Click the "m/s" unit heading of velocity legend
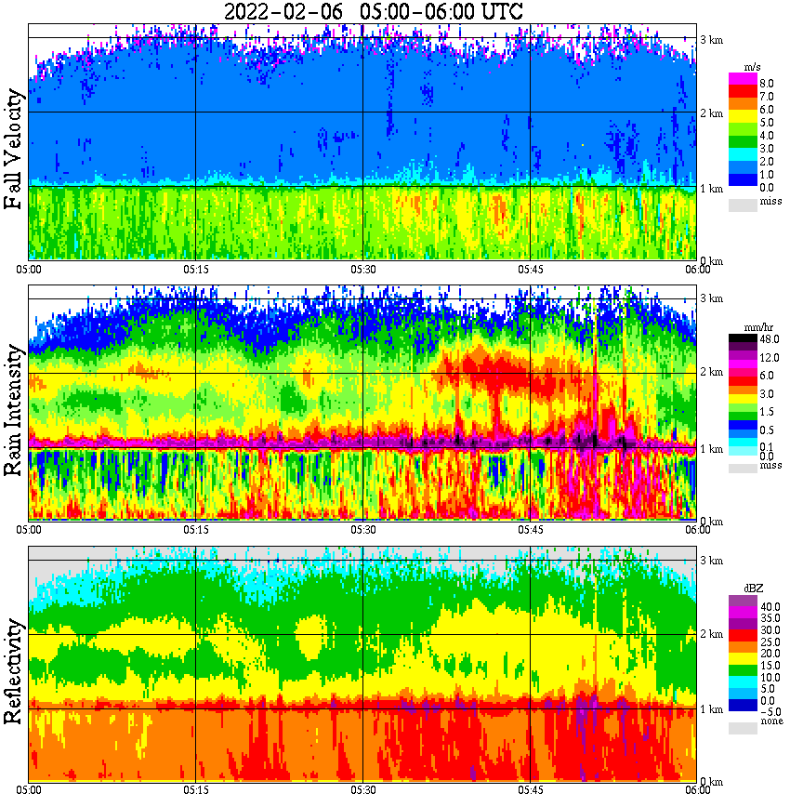 tap(752, 68)
